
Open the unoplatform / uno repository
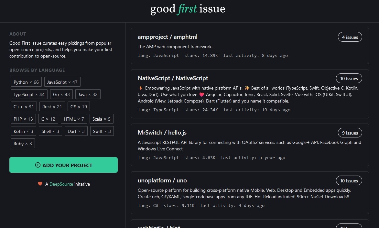162,180
